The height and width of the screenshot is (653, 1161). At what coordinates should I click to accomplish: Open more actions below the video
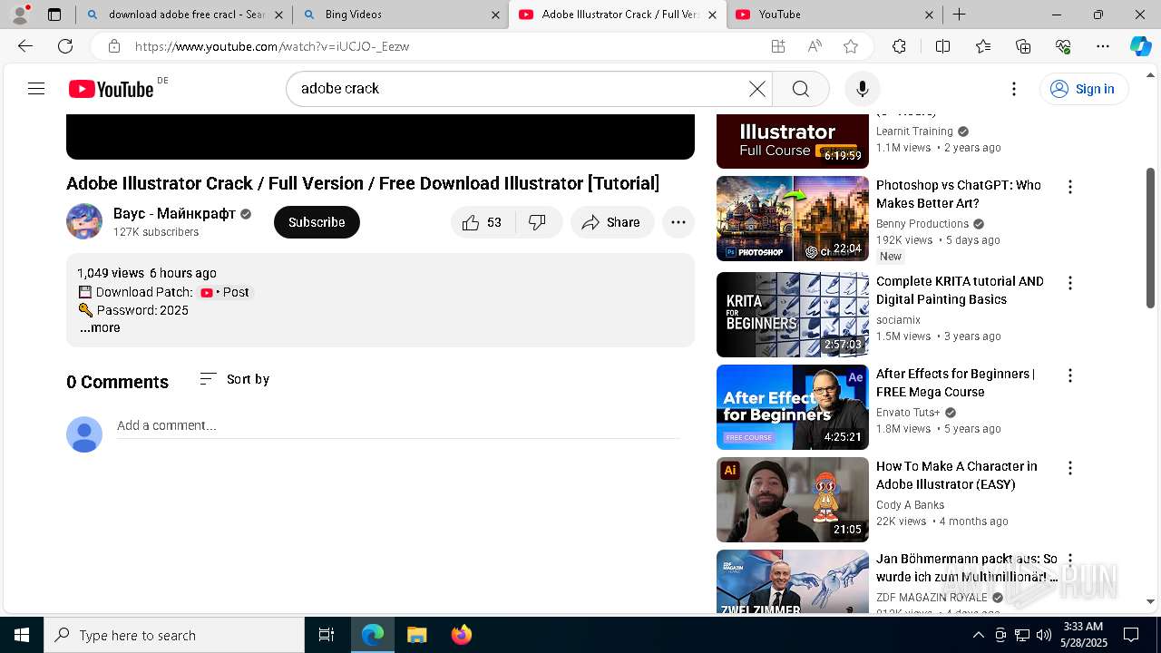tap(678, 222)
